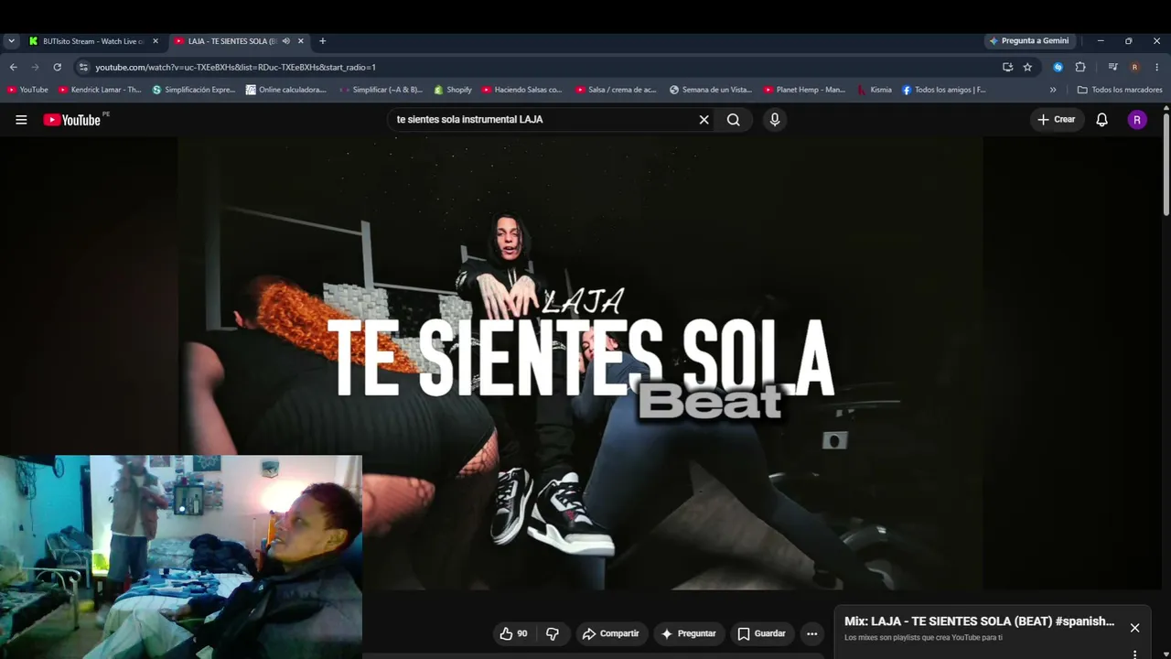The image size is (1171, 659).
Task: Share the video via Compartir
Action: coord(610,633)
